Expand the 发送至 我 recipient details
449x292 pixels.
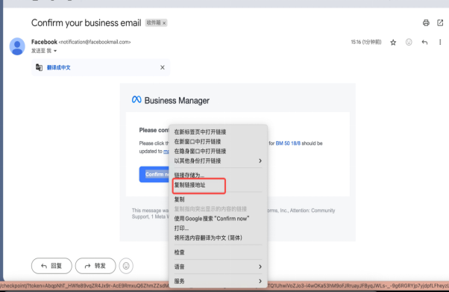tap(55, 51)
